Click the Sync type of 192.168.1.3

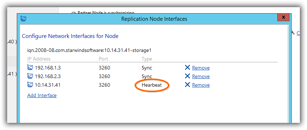[147, 68]
